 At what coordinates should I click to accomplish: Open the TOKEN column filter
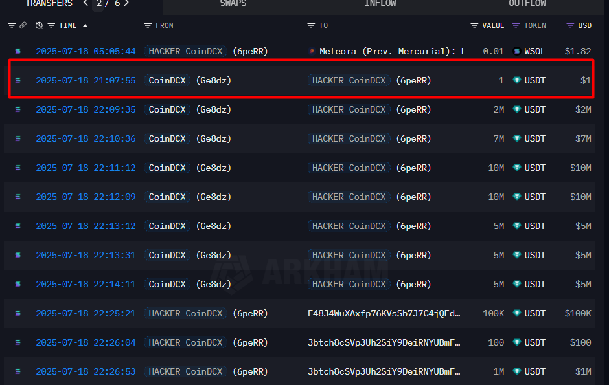[x=516, y=25]
